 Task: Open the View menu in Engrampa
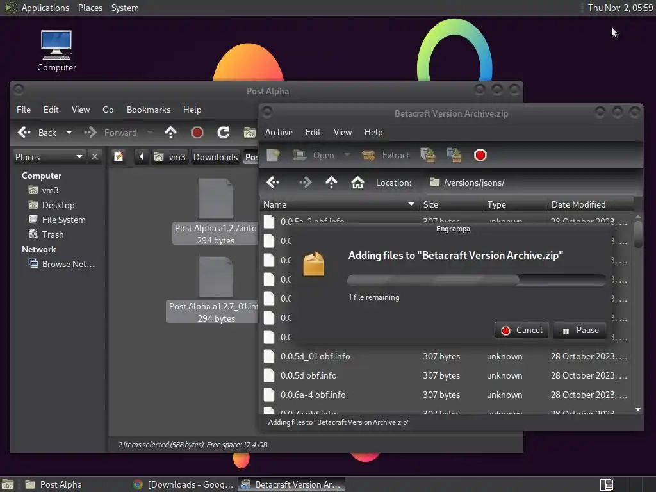click(x=342, y=132)
